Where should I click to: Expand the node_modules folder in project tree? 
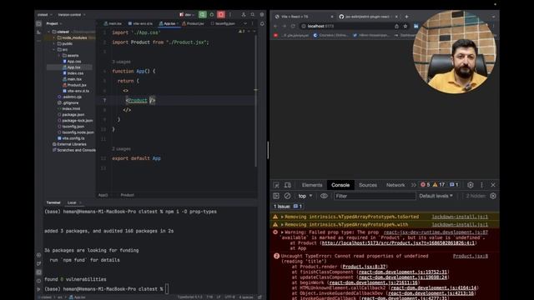[x=53, y=37]
